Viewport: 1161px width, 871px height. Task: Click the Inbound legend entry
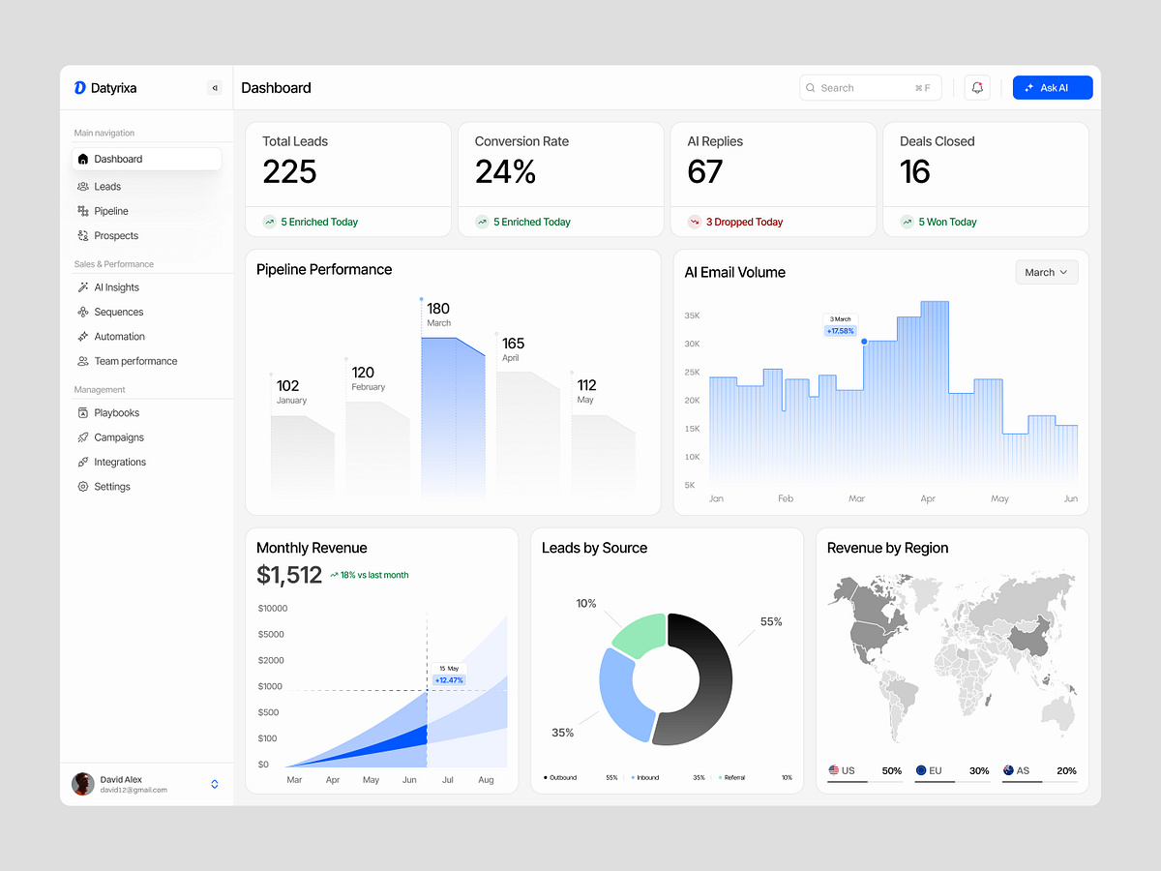668,777
